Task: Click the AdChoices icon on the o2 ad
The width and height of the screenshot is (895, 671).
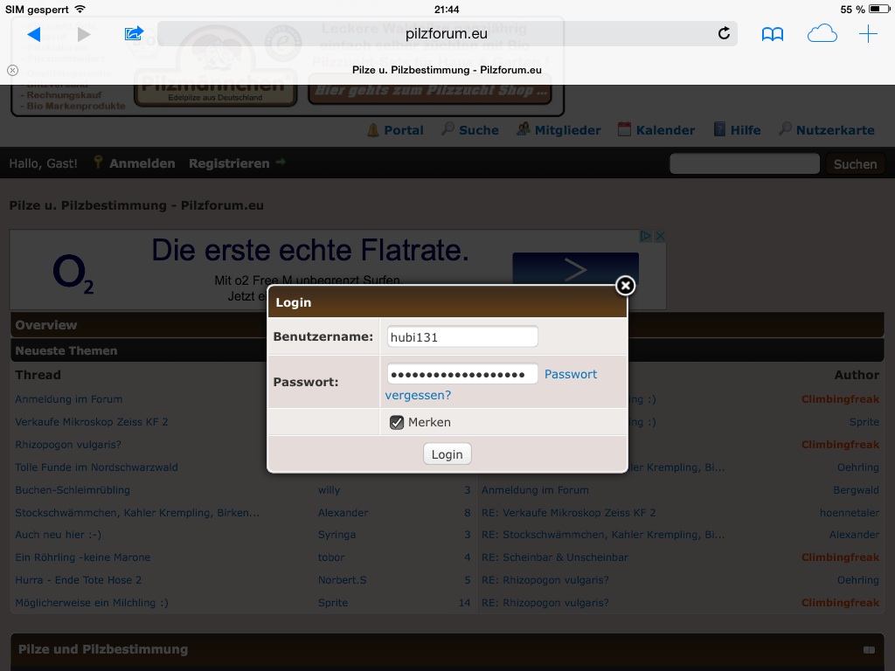Action: [x=645, y=236]
